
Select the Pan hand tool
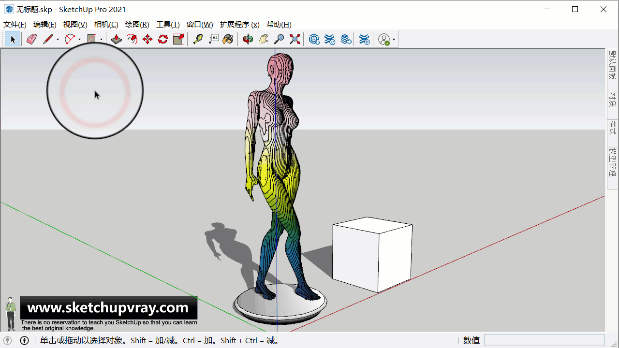[x=264, y=39]
